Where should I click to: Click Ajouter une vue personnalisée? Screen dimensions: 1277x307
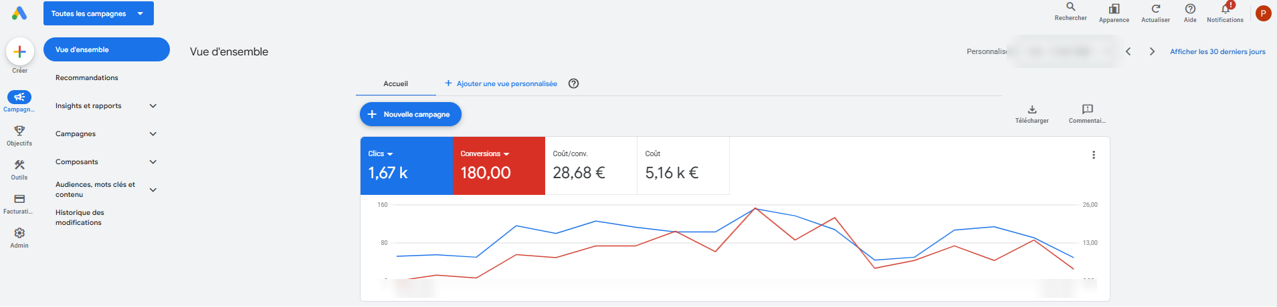tap(501, 83)
